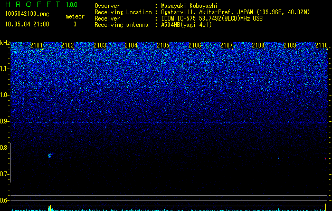Click the 2108 time marker
Image resolution: width=332 pixels, height=211 pixels.
coord(258,45)
